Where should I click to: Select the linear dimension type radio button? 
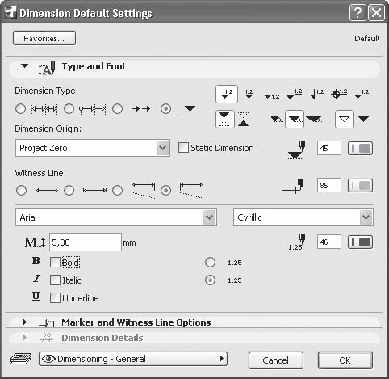[x=21, y=109]
